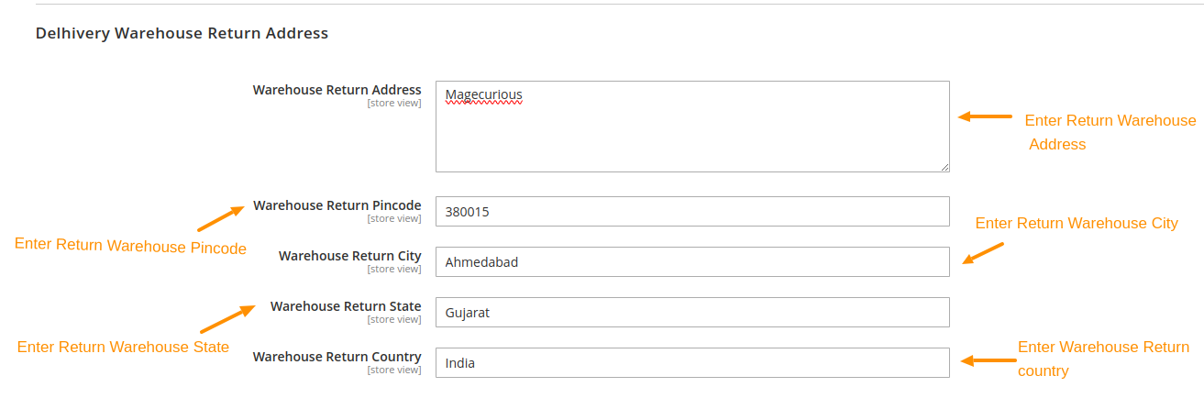The width and height of the screenshot is (1204, 398).
Task: Click the orange arrow pointing at City field
Action: click(983, 253)
